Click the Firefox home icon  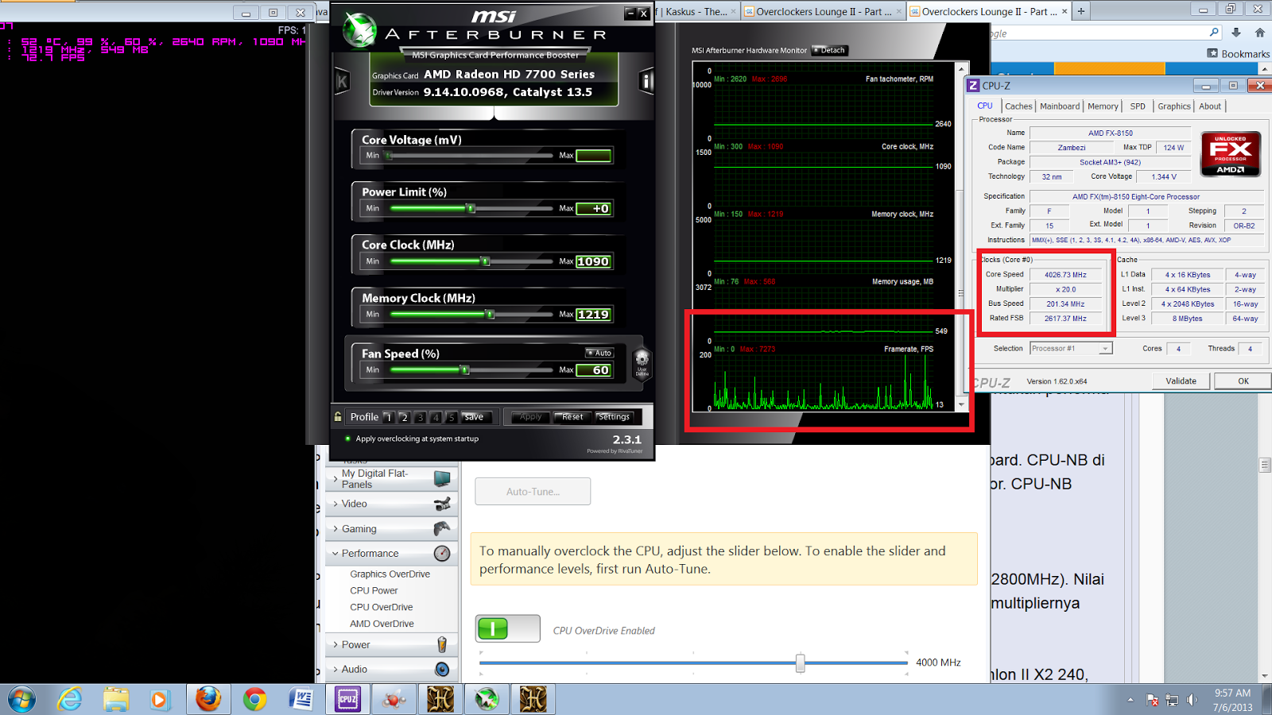1260,33
